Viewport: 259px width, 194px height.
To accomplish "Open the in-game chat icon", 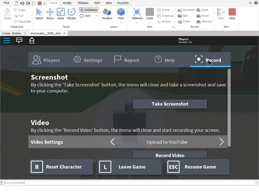I will 19,40.
